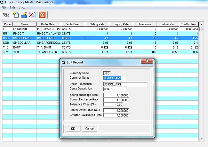Image resolution: width=208 pixels, height=147 pixels.
Task: Click the new record toolbar icon
Action: pyautogui.click(x=16, y=15)
